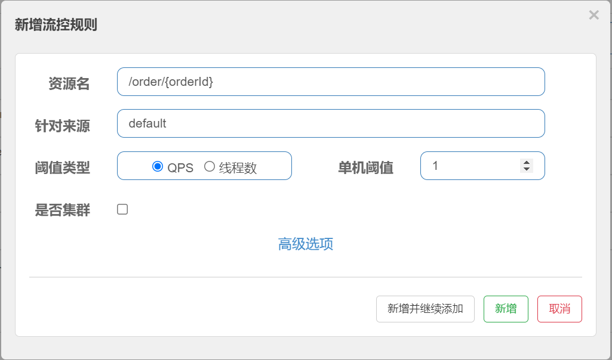Click the 新增并继续添加 button
Screen dimensions: 612x360
point(425,309)
